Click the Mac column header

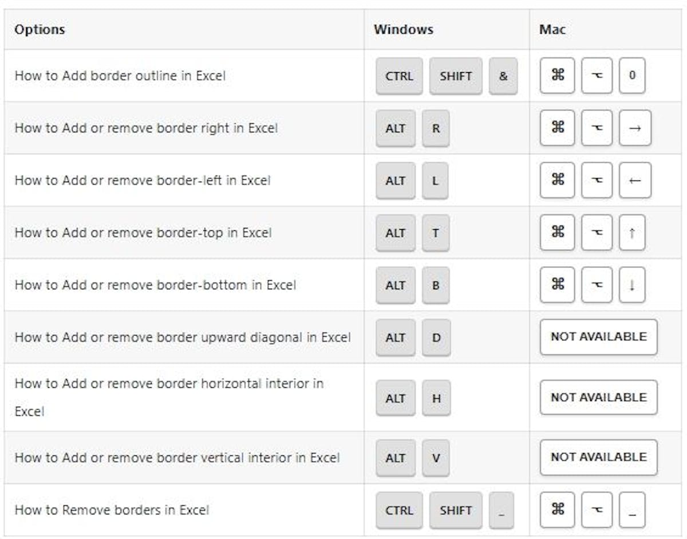552,29
